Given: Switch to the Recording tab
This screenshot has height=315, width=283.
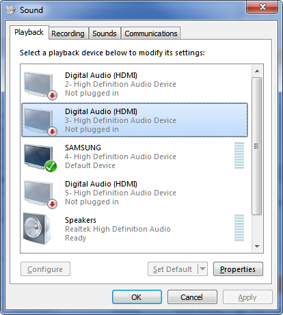Looking at the screenshot, I should 68,33.
